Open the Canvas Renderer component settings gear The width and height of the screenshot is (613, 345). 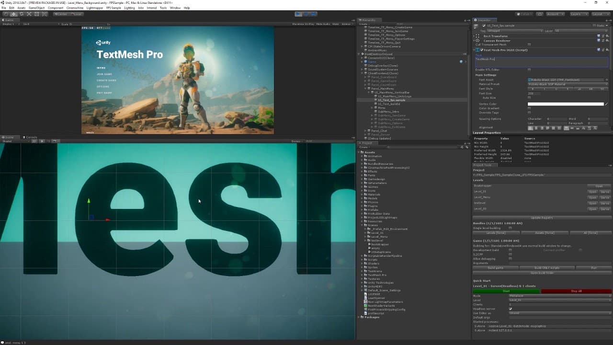coord(607,41)
